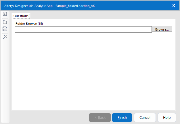
Task: Click the collapse-panel arrow icon in sidebar
Action: (x=5, y=14)
